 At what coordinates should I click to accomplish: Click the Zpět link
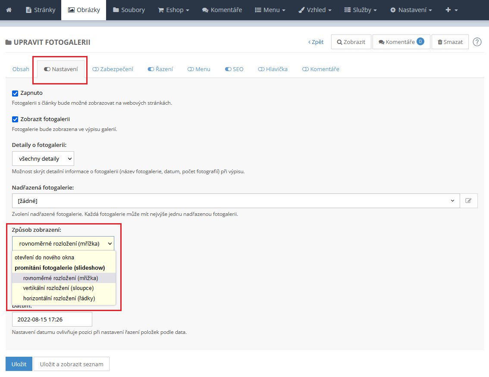click(316, 42)
